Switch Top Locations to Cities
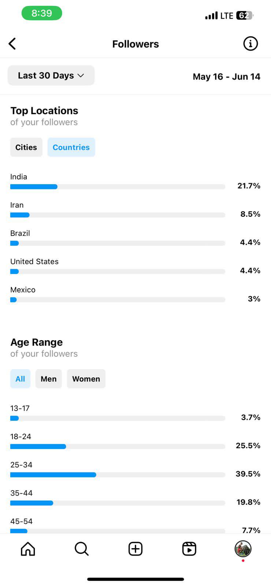271x586 pixels. pos(26,147)
